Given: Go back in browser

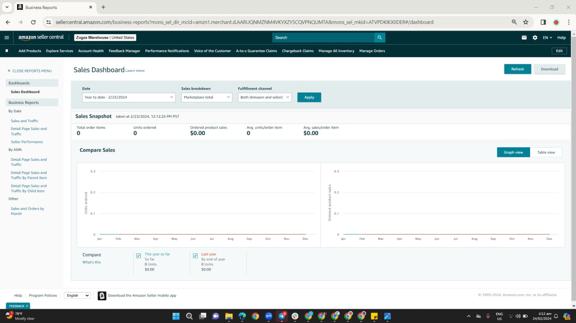Looking at the screenshot, I should [x=8, y=22].
